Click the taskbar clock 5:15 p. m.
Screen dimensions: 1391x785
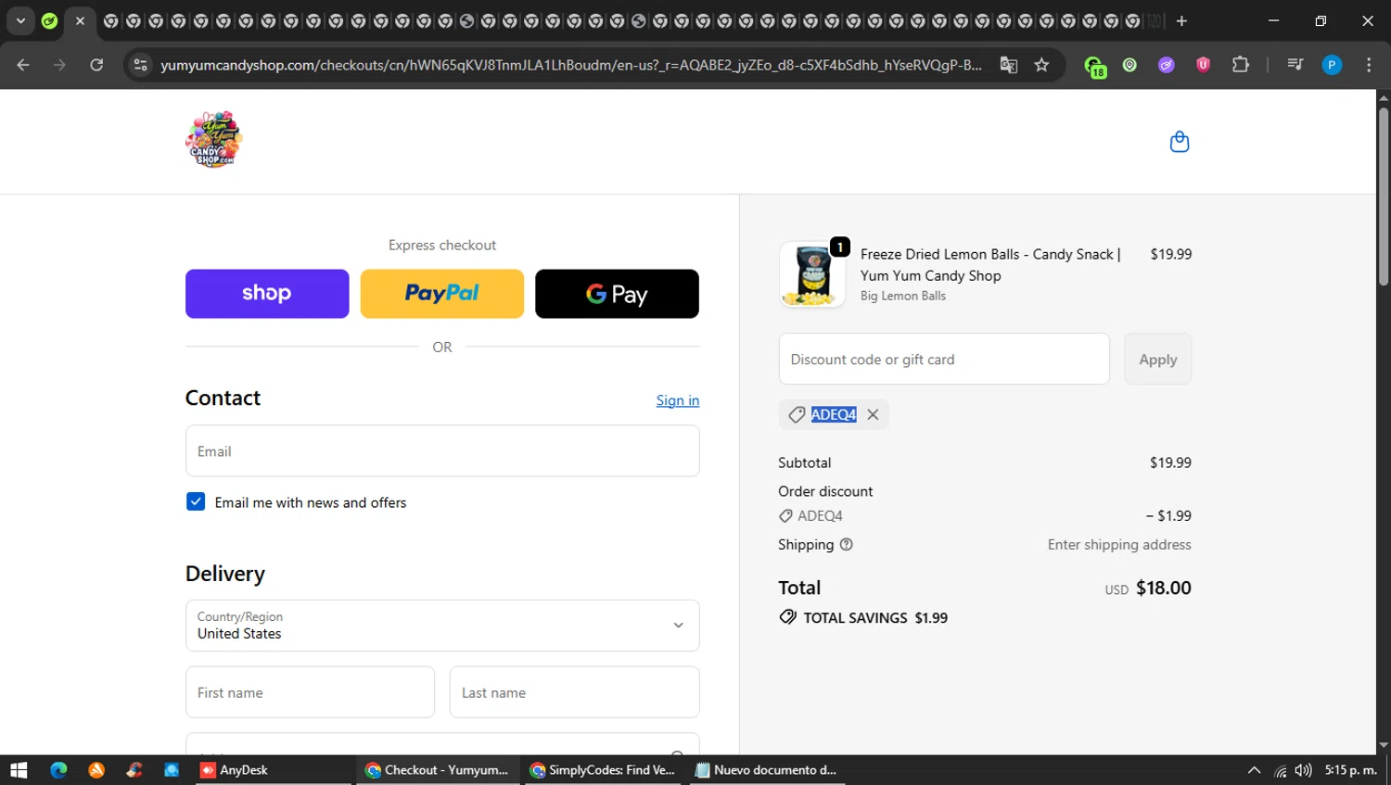tap(1350, 770)
